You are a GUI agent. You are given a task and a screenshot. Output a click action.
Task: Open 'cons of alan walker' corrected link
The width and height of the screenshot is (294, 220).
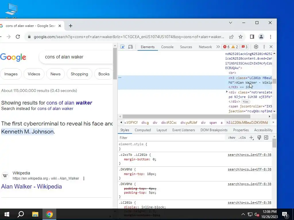coord(69,103)
